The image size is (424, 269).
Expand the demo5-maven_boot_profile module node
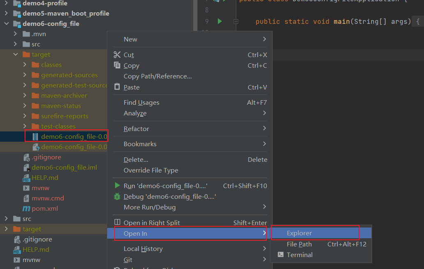tap(6, 13)
